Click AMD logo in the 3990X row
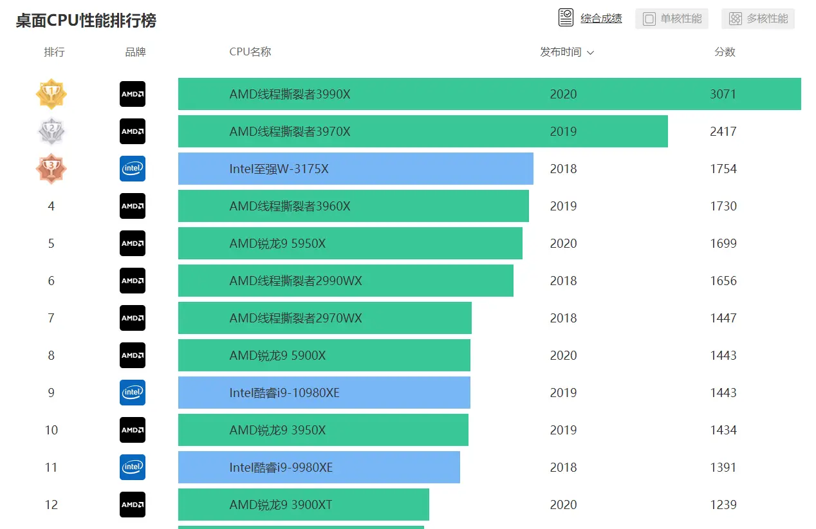The image size is (816, 529). pos(133,94)
